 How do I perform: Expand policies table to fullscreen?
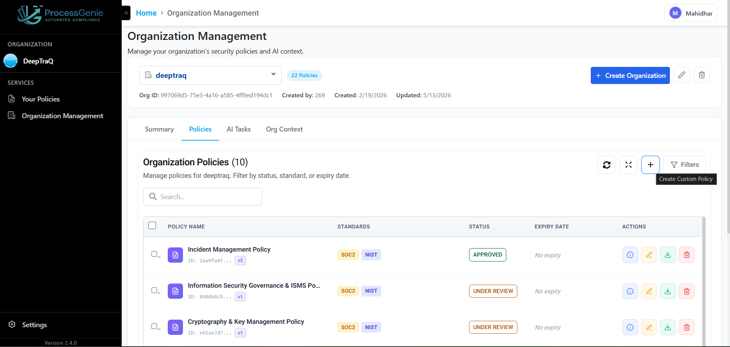tap(628, 165)
